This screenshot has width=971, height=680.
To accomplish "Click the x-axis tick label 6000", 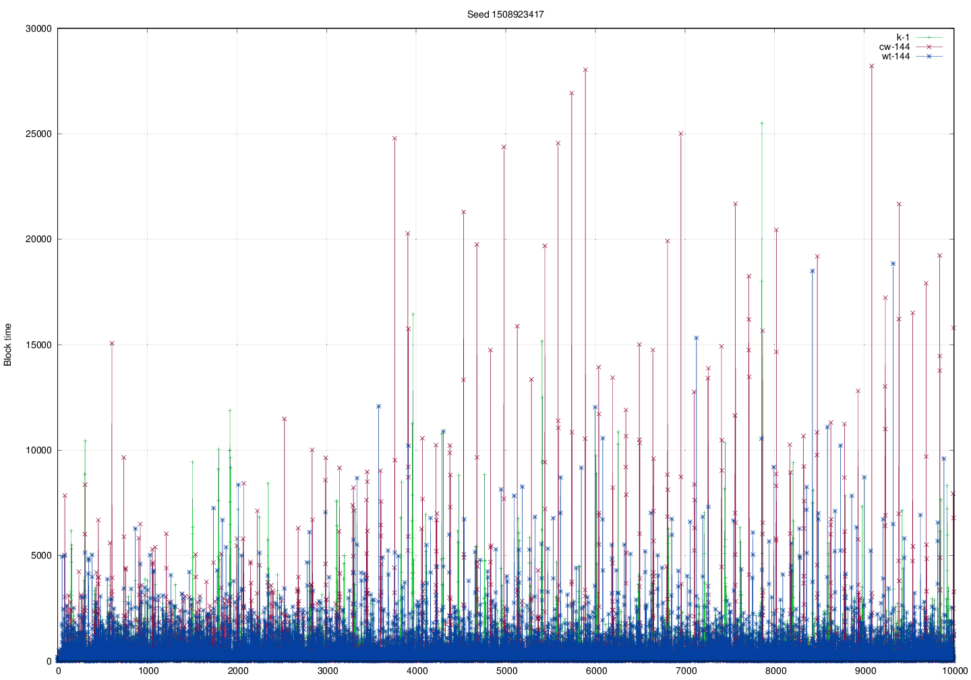I will (596, 671).
